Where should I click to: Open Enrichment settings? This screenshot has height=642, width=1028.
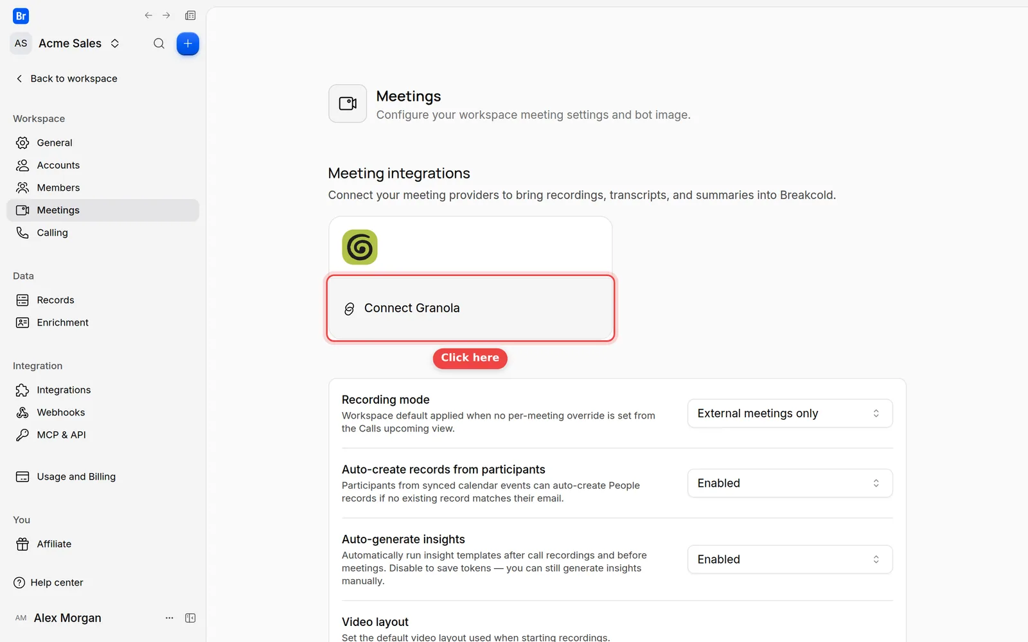(x=103, y=322)
